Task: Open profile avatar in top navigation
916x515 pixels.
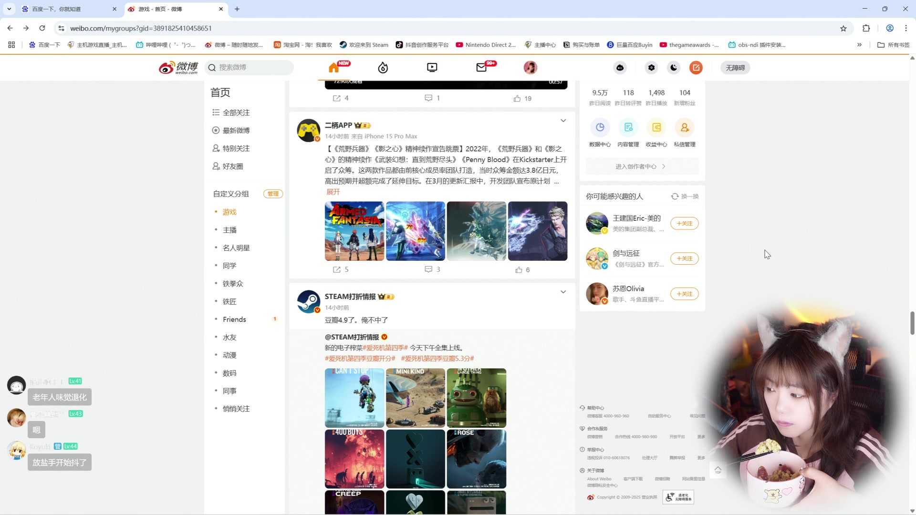Action: [x=531, y=68]
